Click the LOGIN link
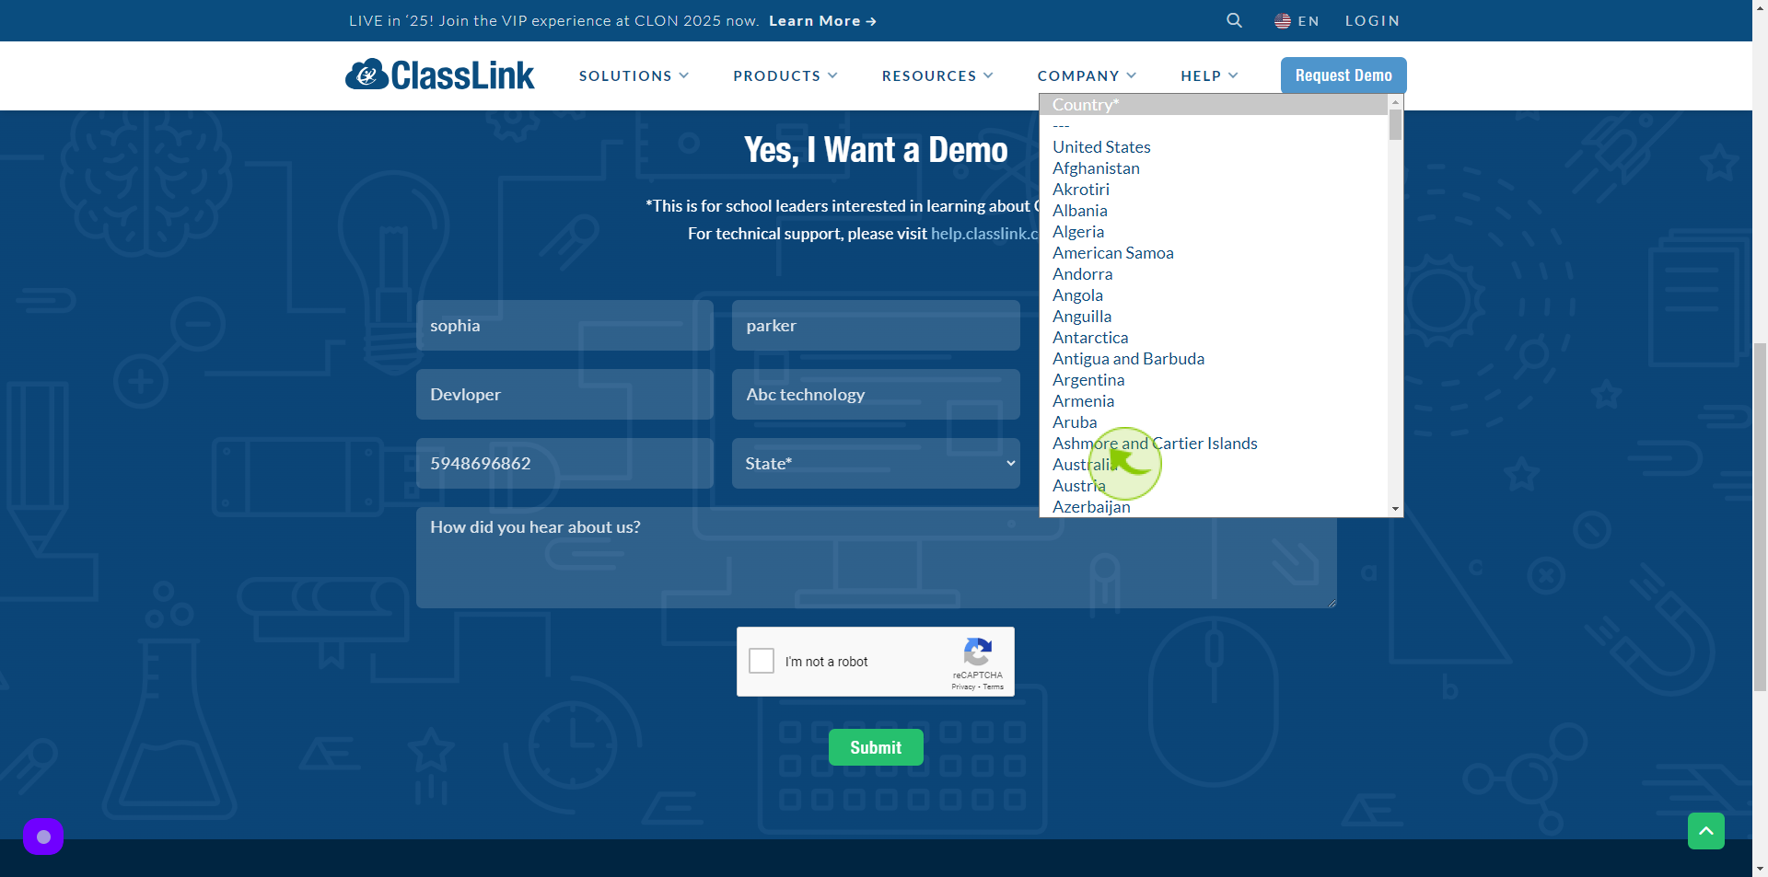 point(1372,20)
